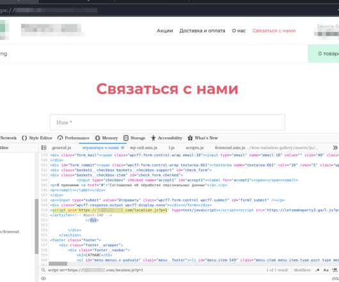339x282 pixels.
Task: Click the green О товаре tab
Action: pyautogui.click(x=324, y=54)
